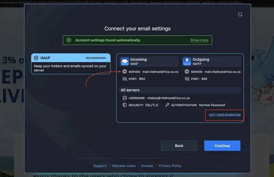Click the All servers heading
Image resolution: width=274 pixels, height=177 pixels.
pos(130,90)
